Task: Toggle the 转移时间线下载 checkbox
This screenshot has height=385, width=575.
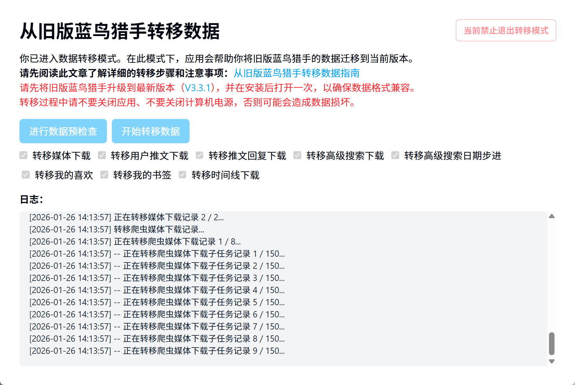Action: pyautogui.click(x=183, y=175)
